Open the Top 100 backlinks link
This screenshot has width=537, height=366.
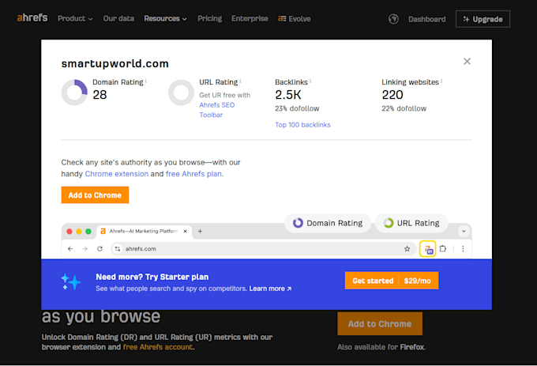coord(302,125)
